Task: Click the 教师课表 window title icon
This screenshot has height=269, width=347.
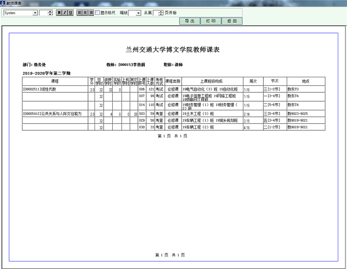Action: (3, 3)
